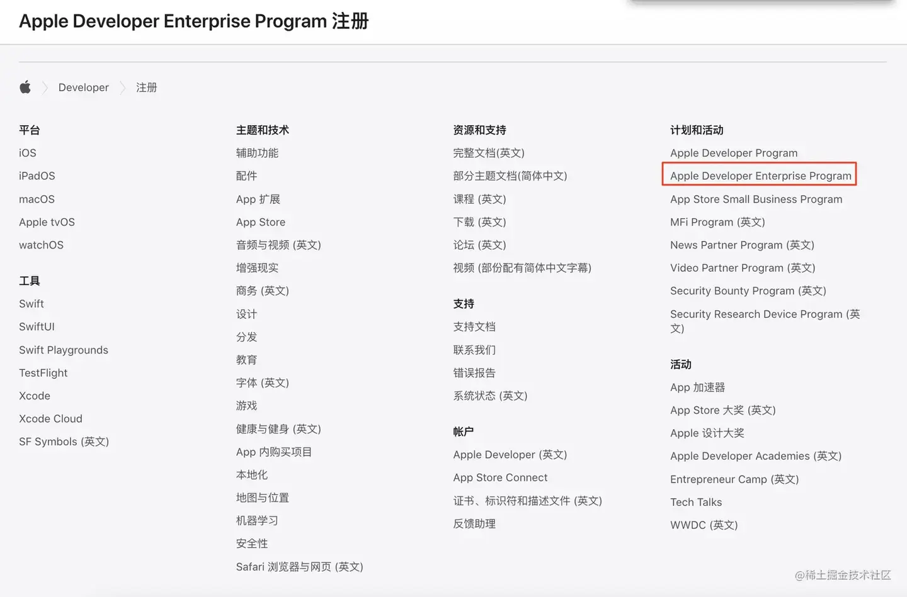Click 注册 in the breadcrumb navigation
907x597 pixels.
click(146, 87)
